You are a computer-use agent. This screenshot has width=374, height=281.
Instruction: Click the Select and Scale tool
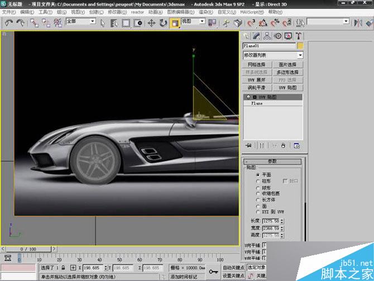(175, 23)
